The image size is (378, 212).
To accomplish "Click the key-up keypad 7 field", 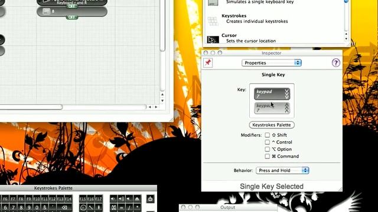I will click(x=272, y=108).
